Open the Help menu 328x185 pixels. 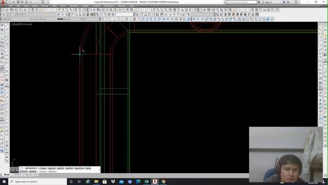click(132, 6)
